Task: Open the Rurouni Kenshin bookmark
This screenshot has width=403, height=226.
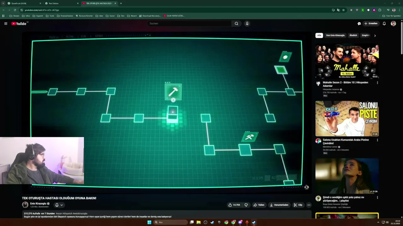Action: (84, 16)
